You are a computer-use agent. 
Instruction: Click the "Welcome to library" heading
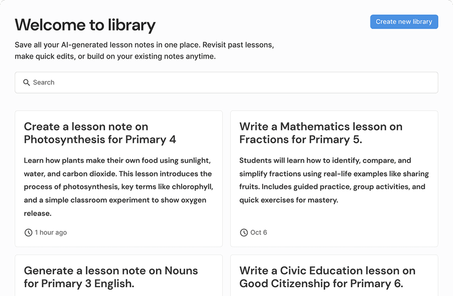click(85, 25)
